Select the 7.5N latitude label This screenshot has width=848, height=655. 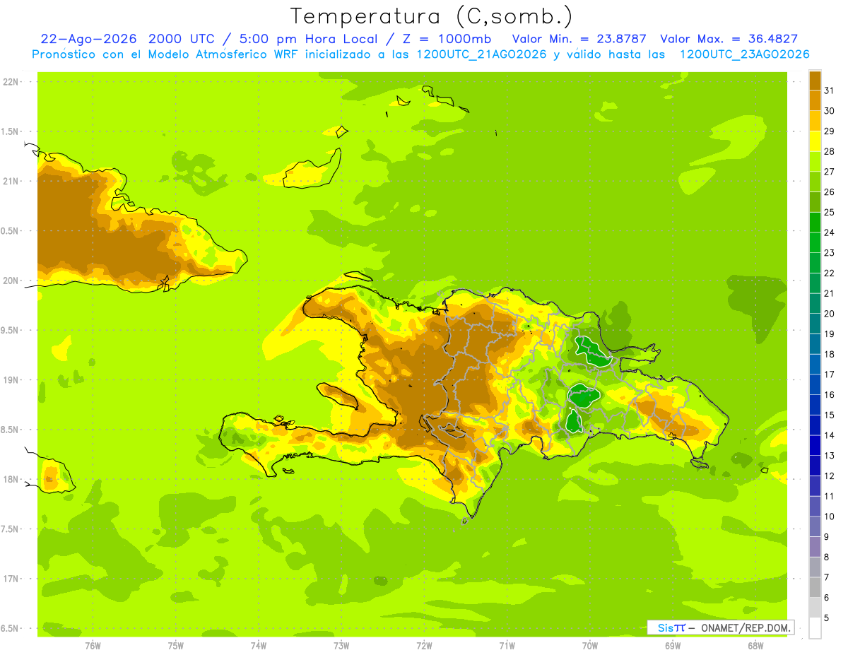[9, 529]
